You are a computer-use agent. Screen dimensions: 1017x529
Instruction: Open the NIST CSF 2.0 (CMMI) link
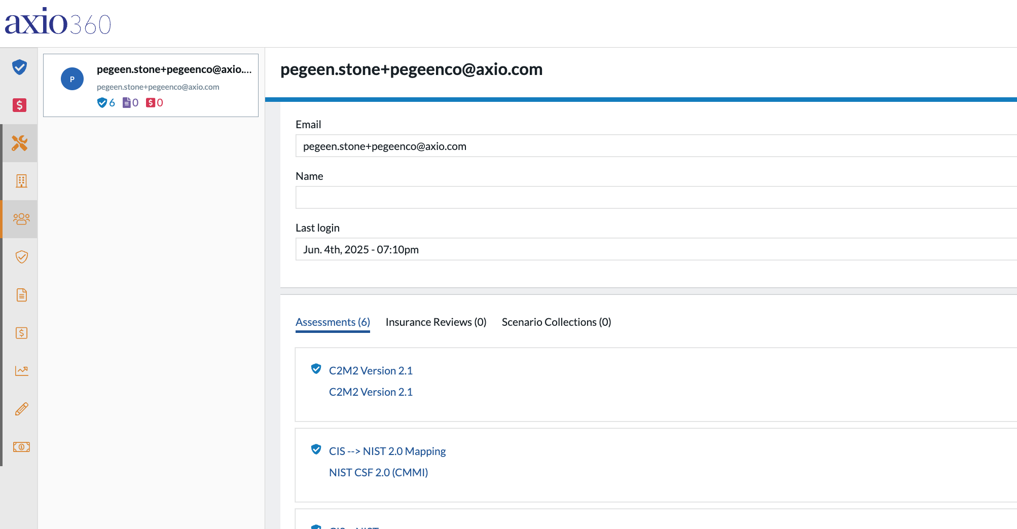378,472
